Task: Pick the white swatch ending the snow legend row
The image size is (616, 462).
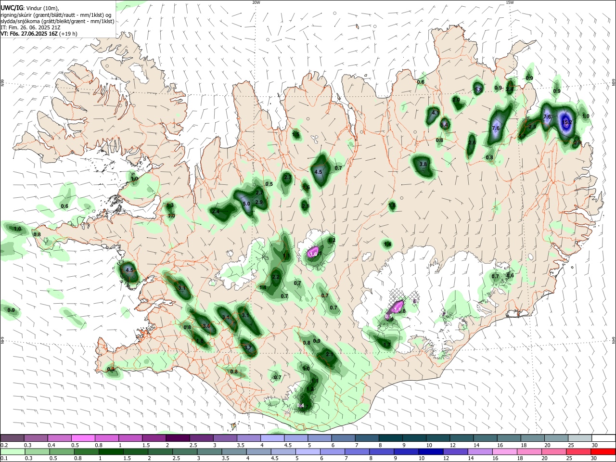Action: click(603, 438)
